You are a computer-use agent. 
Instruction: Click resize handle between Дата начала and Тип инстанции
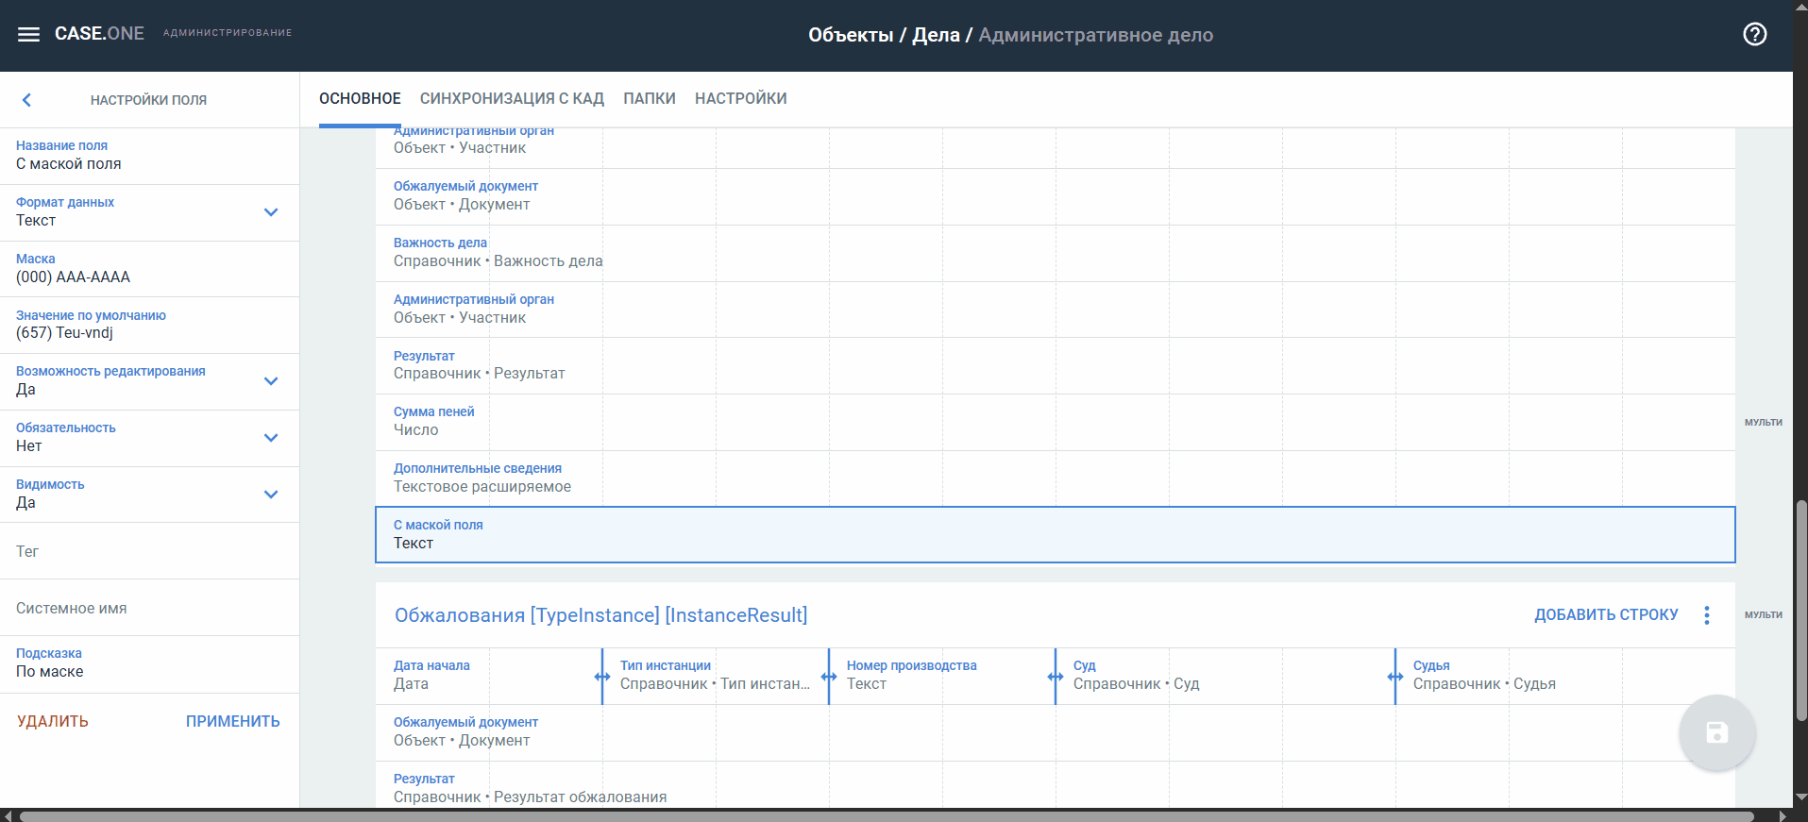[x=602, y=677]
